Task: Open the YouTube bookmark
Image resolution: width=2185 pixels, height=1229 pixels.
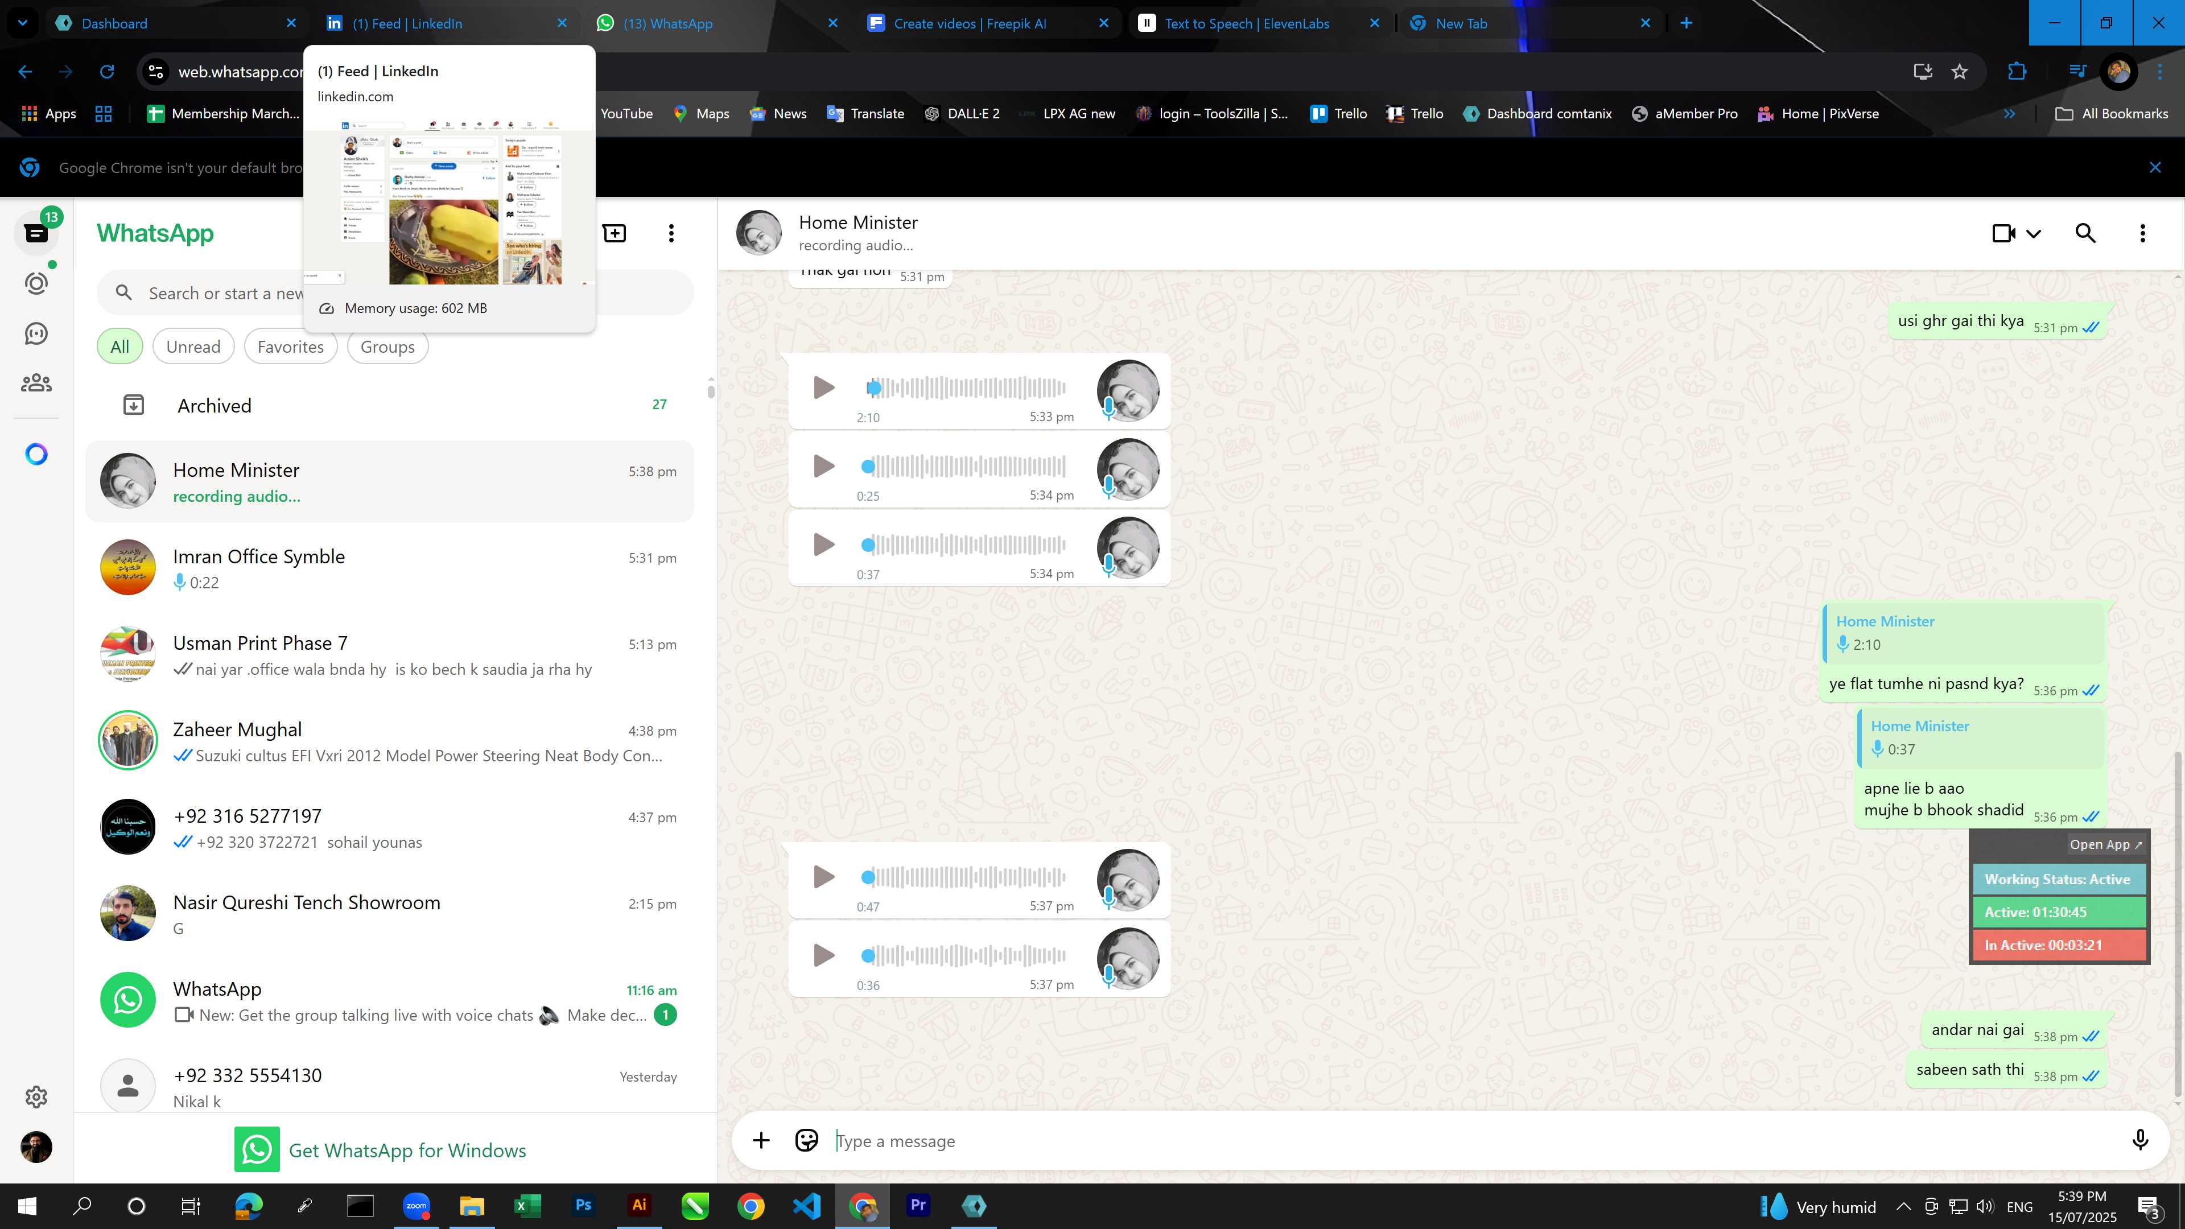Action: tap(626, 114)
